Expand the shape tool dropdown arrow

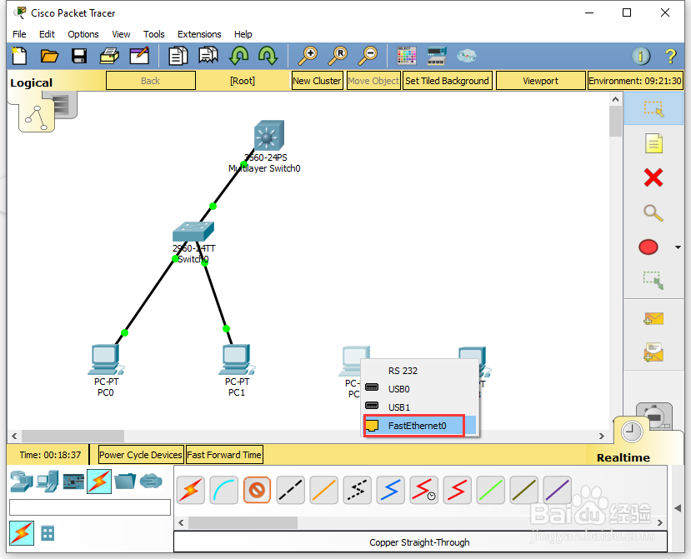pos(678,247)
